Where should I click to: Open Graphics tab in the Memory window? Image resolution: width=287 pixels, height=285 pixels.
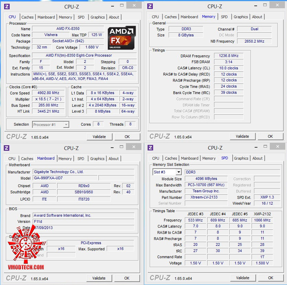pos(241,17)
